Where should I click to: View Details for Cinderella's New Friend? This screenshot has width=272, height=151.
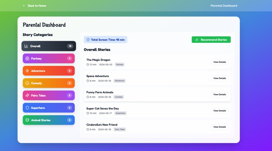(x=220, y=127)
